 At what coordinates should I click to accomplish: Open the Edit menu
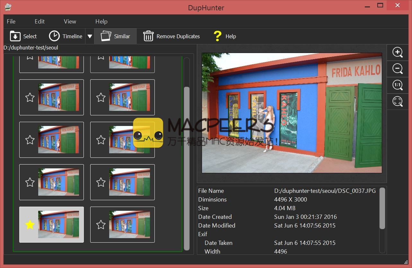[x=39, y=22]
